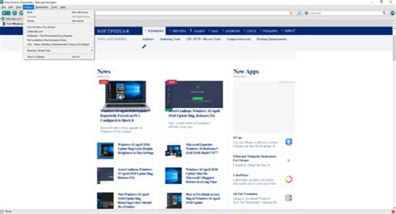Choose Show in Sidebar menu item
The width and height of the screenshot is (396, 214).
pos(59,57)
